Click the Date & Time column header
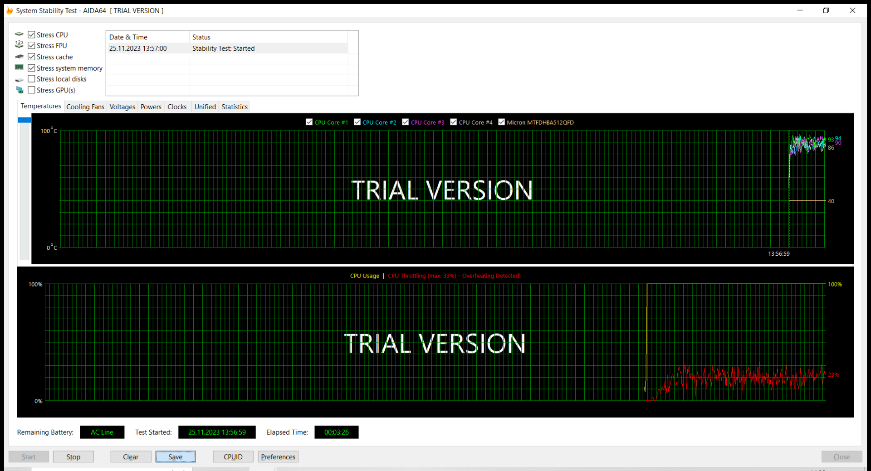 pyautogui.click(x=147, y=37)
